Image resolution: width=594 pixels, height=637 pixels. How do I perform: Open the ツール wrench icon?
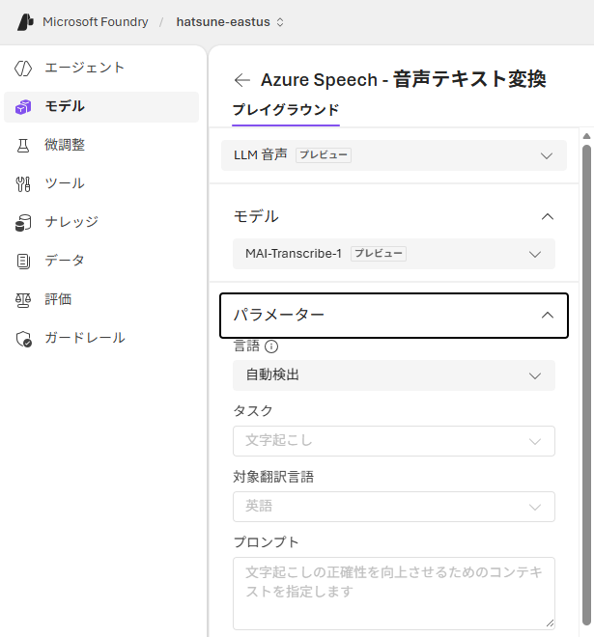pos(23,184)
